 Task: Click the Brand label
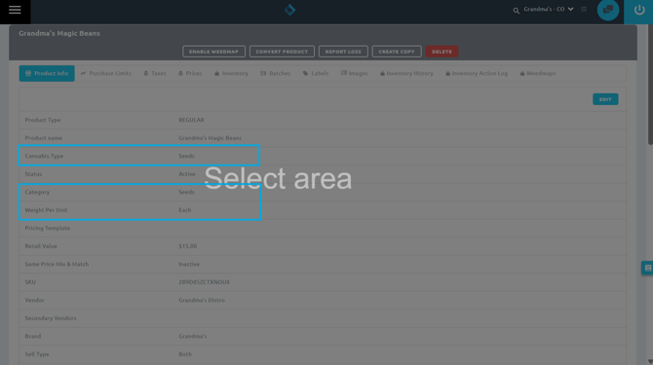coord(33,336)
